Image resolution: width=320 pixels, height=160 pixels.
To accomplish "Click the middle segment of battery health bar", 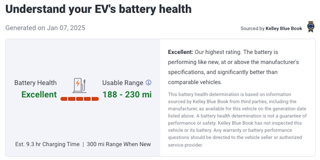I will pos(80,99).
